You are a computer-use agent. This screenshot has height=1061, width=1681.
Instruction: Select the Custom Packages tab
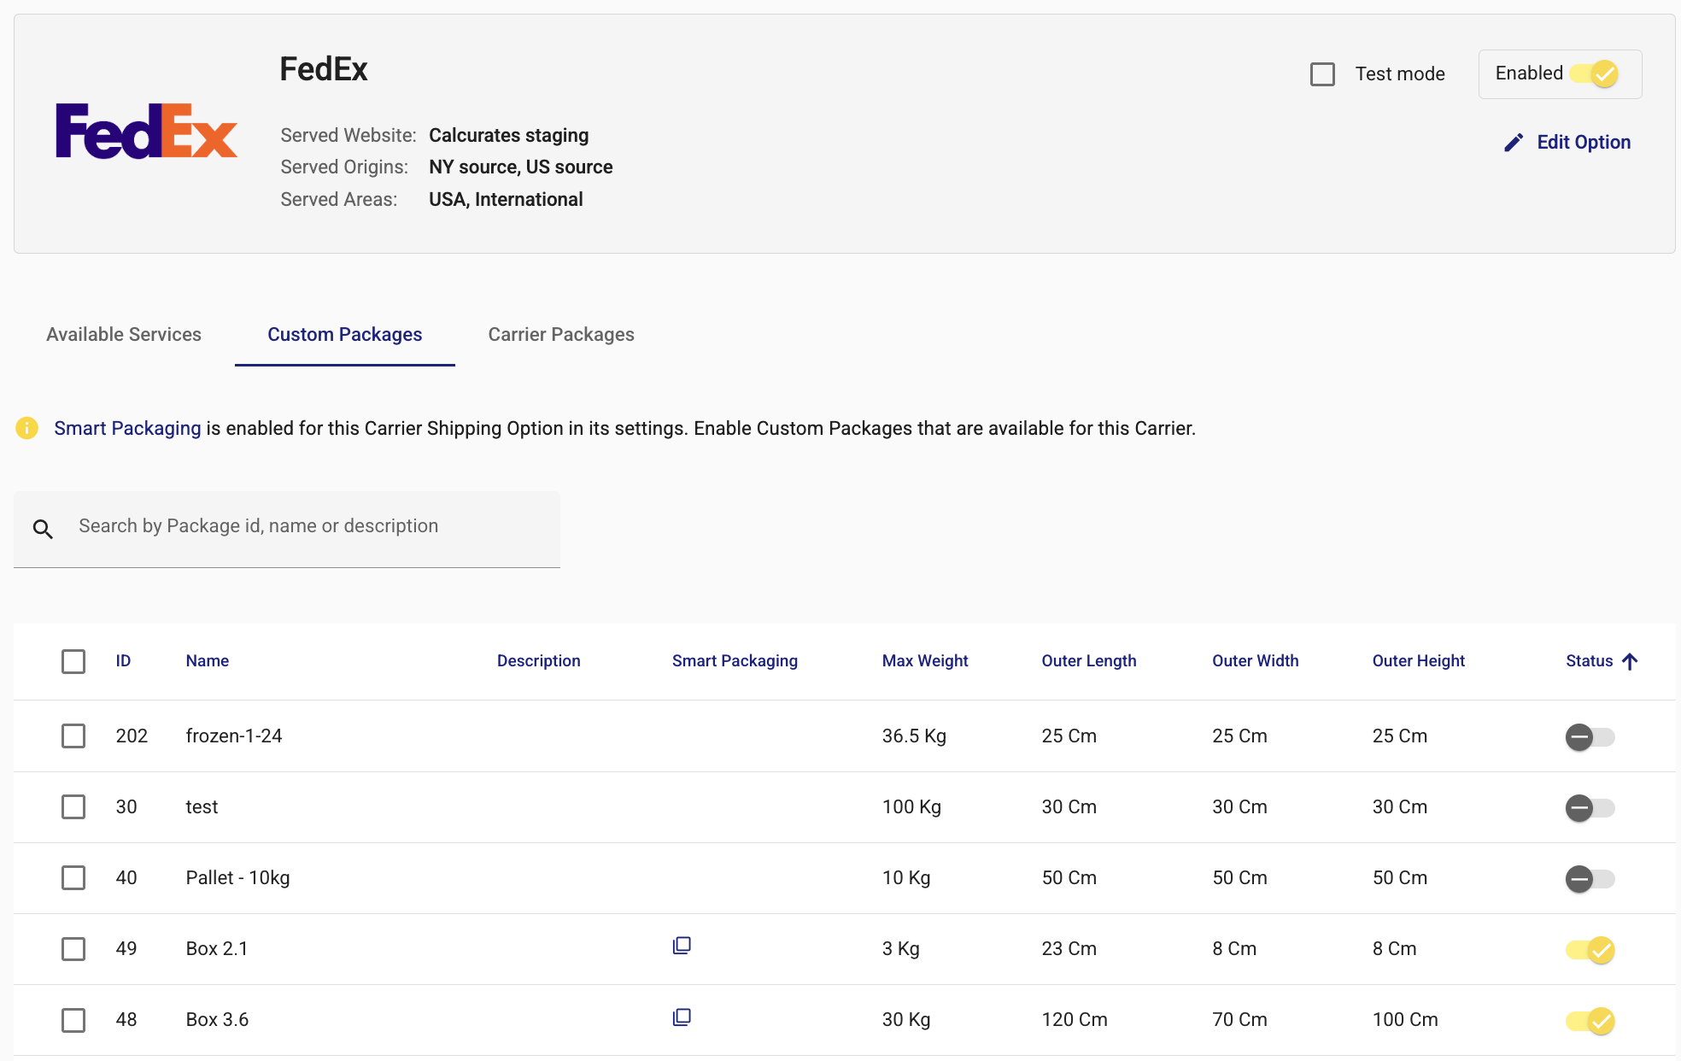345,335
